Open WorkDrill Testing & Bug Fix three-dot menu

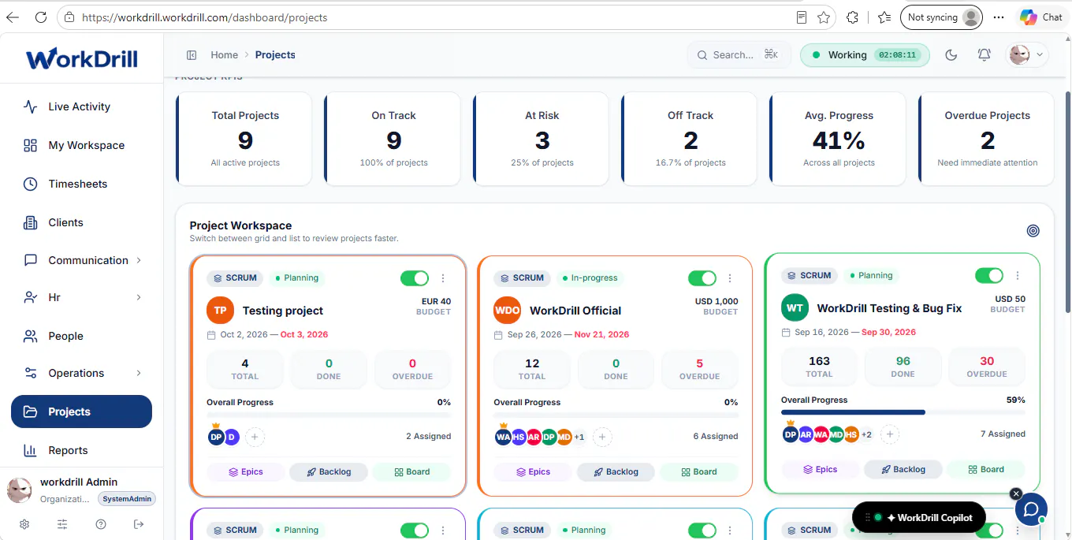coord(1018,276)
